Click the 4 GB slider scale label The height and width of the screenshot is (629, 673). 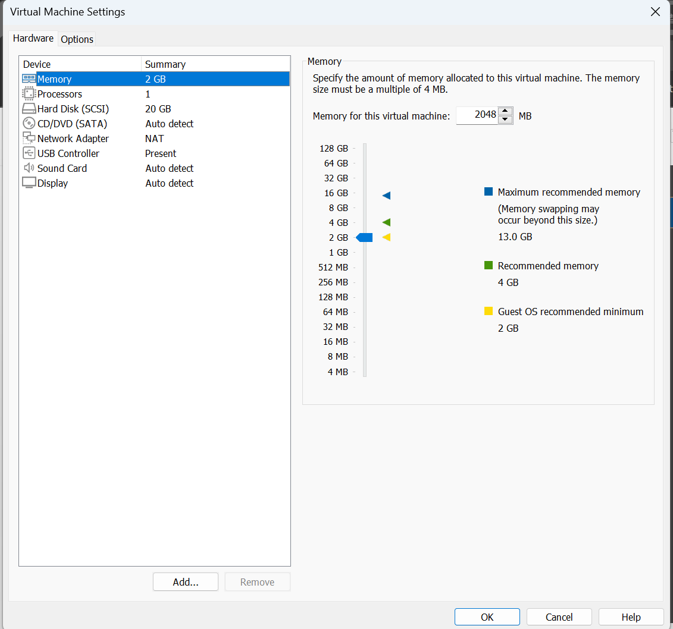[338, 222]
